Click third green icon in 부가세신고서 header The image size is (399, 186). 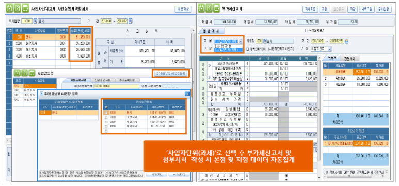217,9
